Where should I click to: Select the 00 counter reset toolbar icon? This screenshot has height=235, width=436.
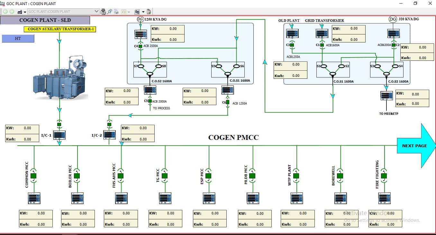click(137, 11)
